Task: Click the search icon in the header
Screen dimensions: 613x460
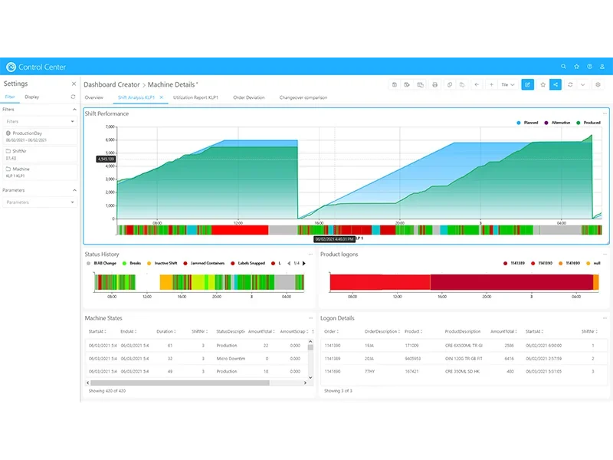Action: 564,67
